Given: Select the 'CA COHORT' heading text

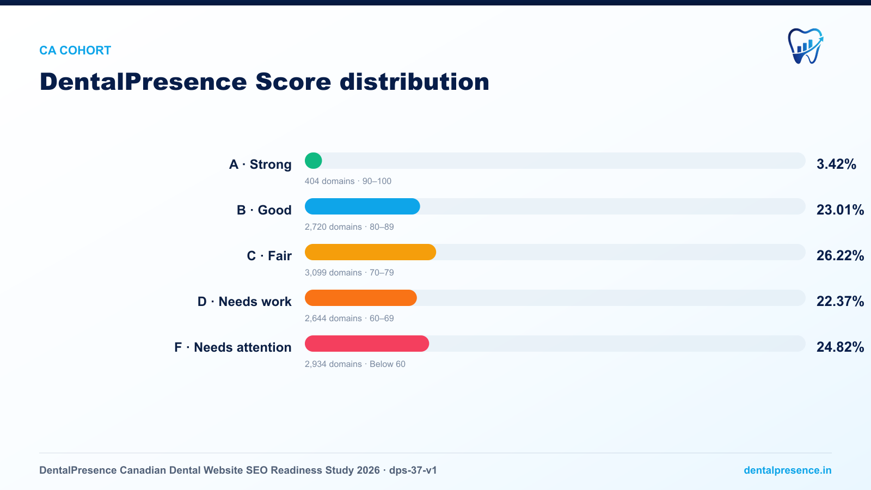Looking at the screenshot, I should pyautogui.click(x=75, y=51).
